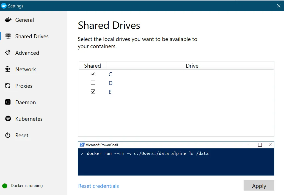Uncheck sharing for drive C
Image resolution: width=284 pixels, height=195 pixels.
tap(93, 74)
